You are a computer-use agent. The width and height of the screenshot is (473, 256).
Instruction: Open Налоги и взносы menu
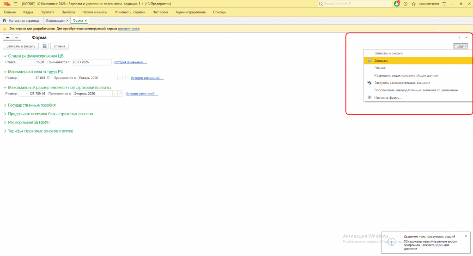click(95, 12)
